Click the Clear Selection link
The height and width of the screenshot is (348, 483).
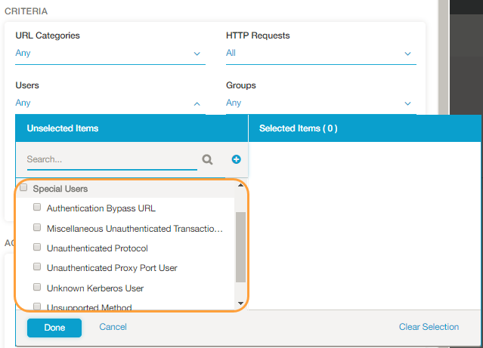click(429, 327)
